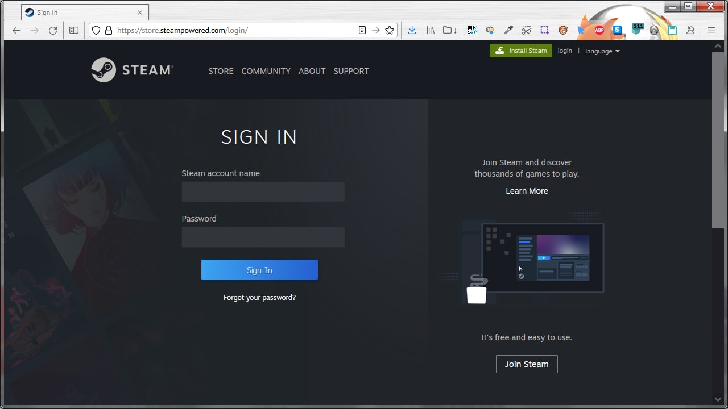The height and width of the screenshot is (409, 728).
Task: Click Forgot your password? link
Action: (x=259, y=297)
